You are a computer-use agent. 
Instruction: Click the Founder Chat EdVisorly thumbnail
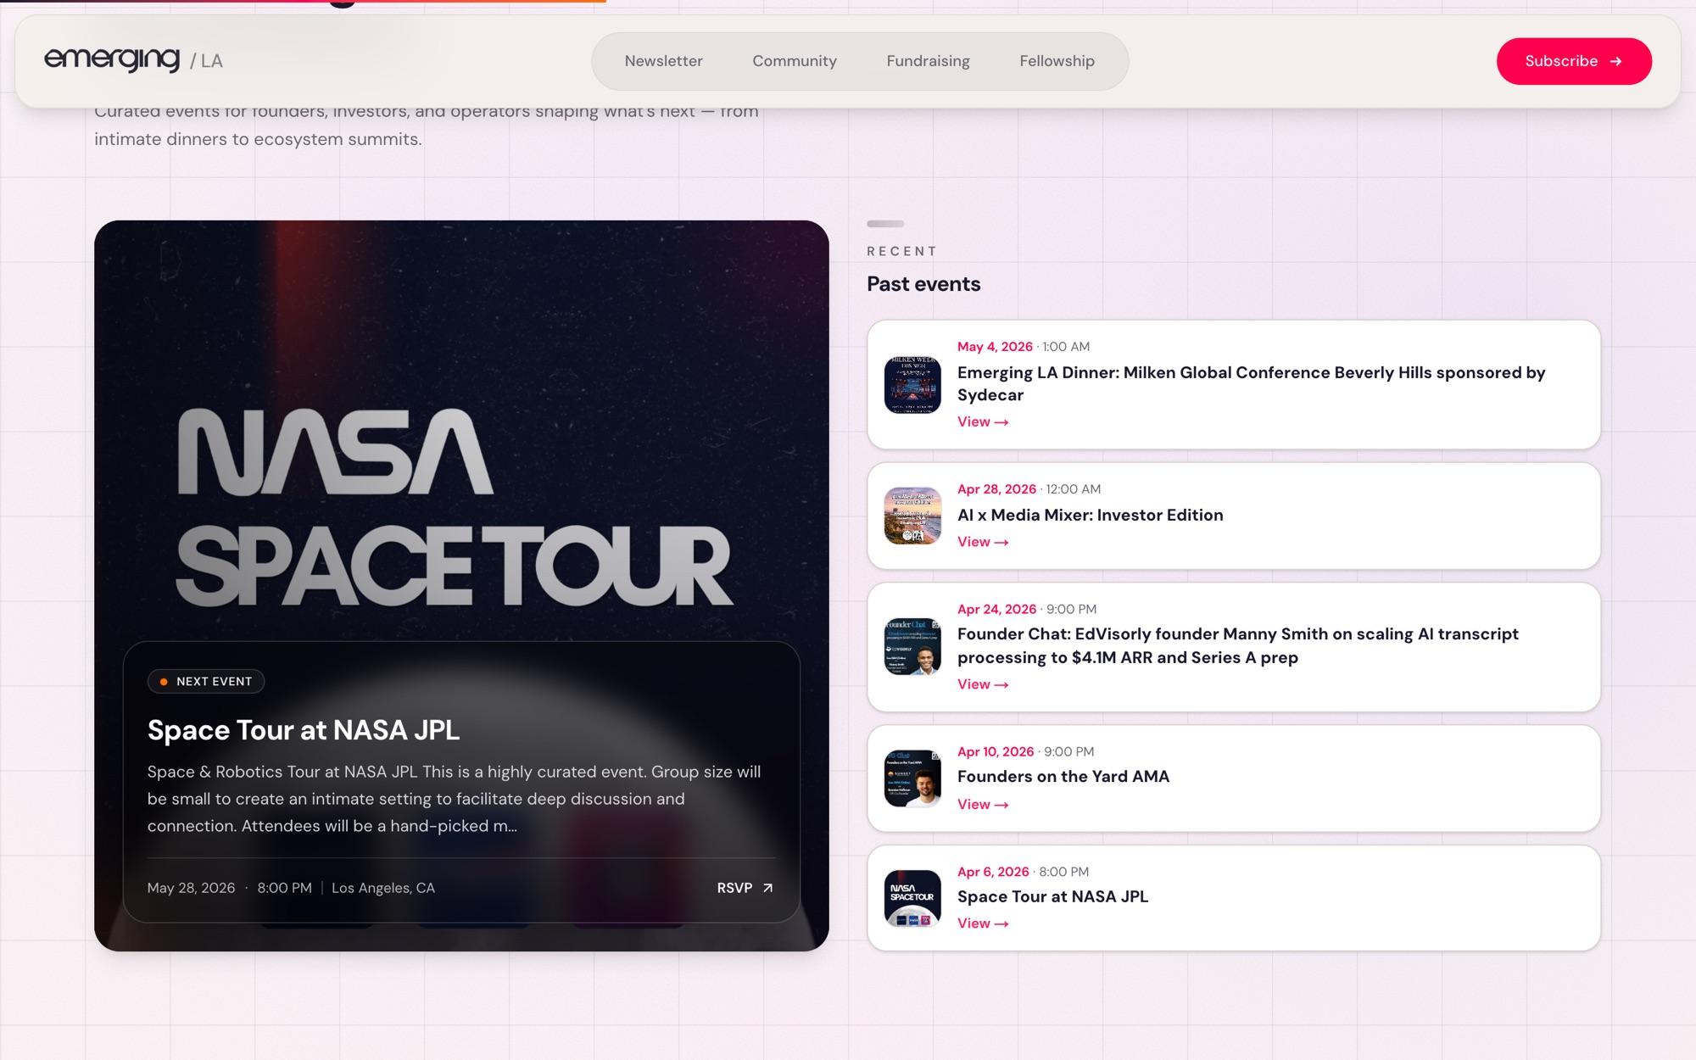(912, 646)
